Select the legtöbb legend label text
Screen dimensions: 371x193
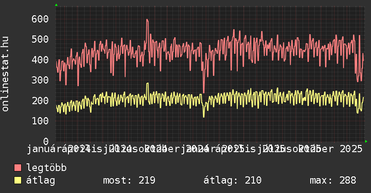coord(46,168)
